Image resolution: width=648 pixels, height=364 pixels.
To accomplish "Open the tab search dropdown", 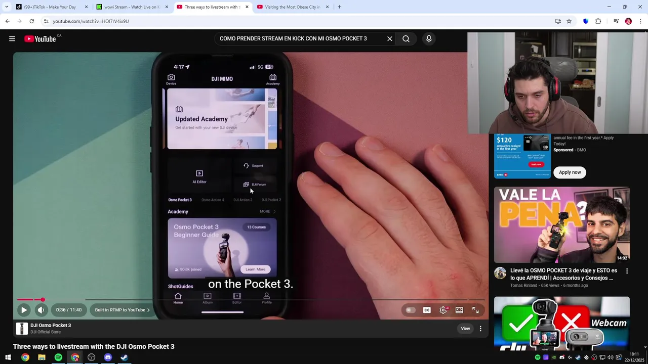I will 6,7.
